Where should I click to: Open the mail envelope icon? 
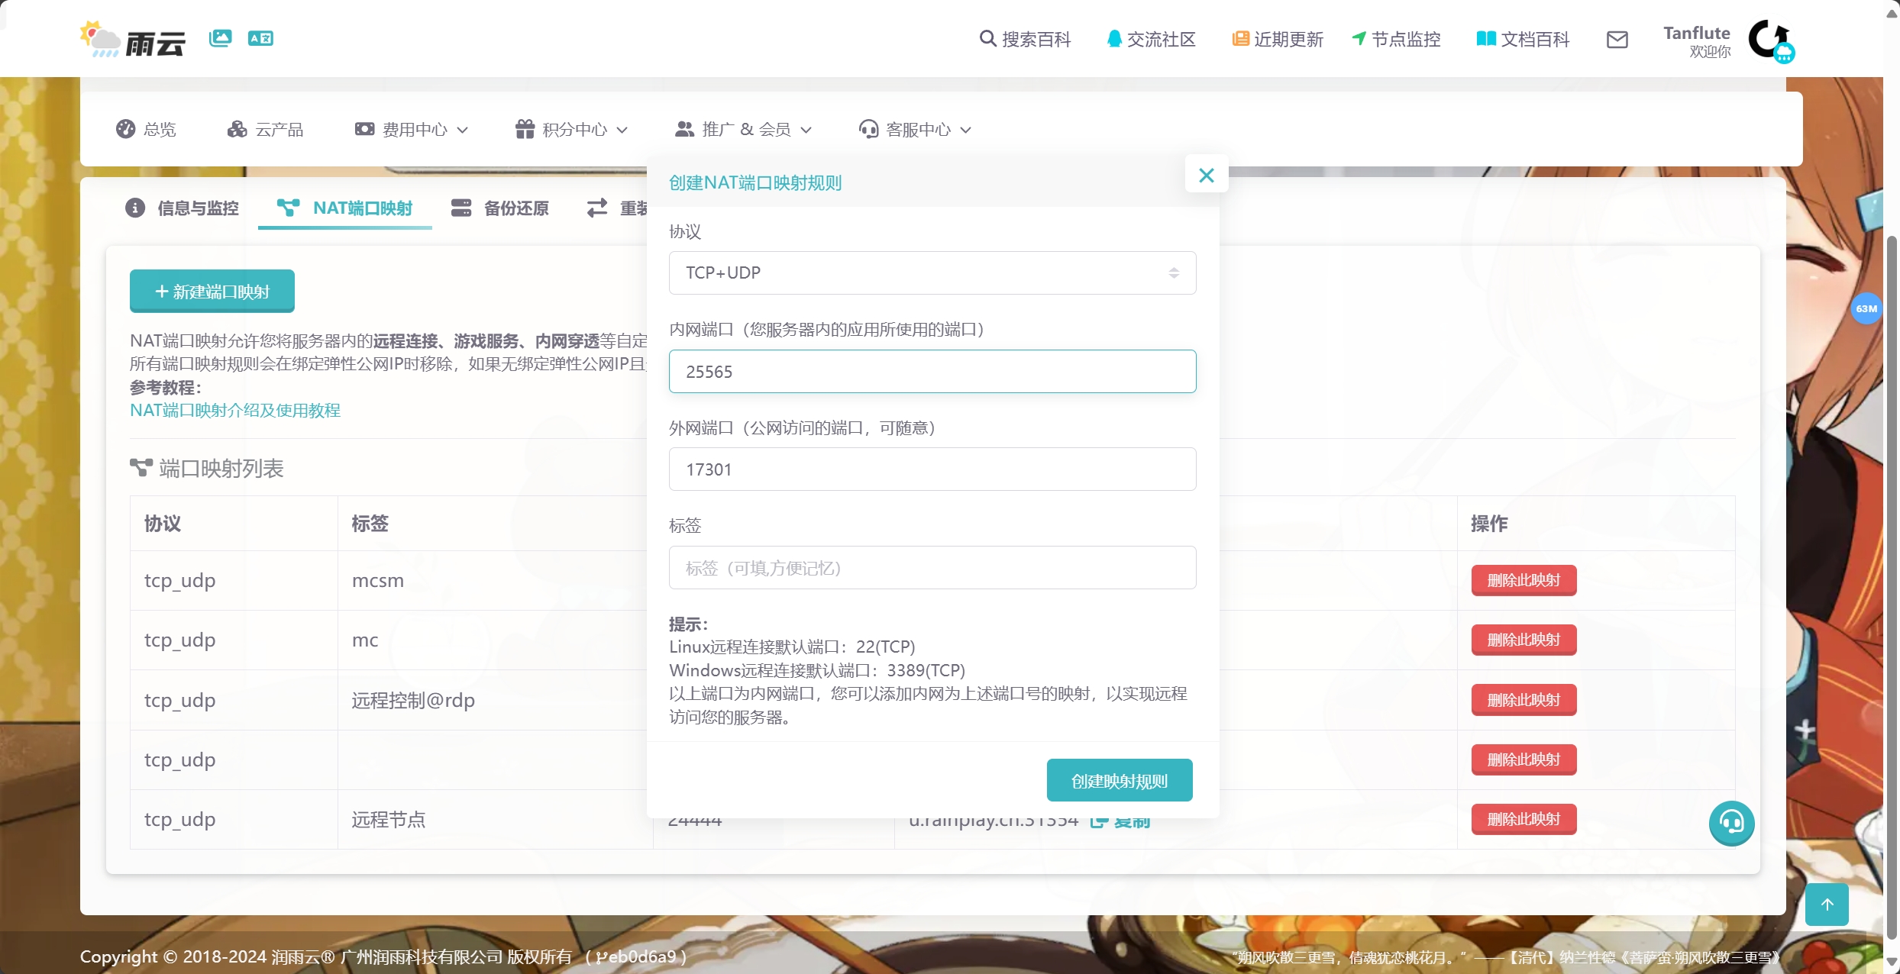1617,40
